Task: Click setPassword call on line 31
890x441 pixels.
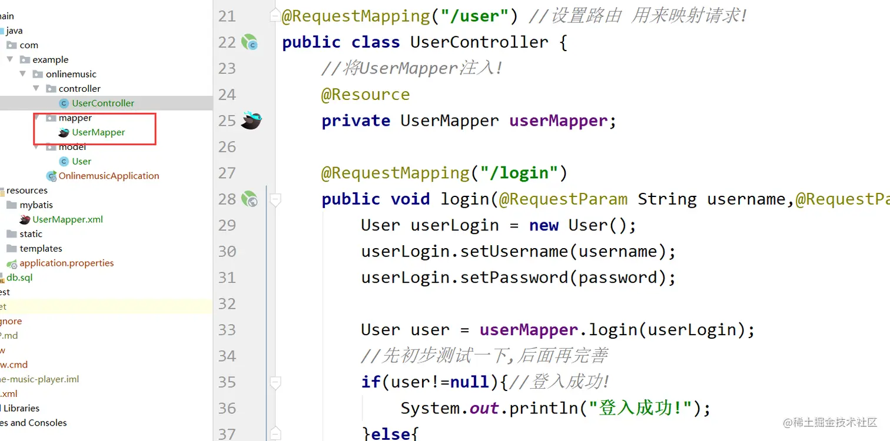Action: [514, 278]
